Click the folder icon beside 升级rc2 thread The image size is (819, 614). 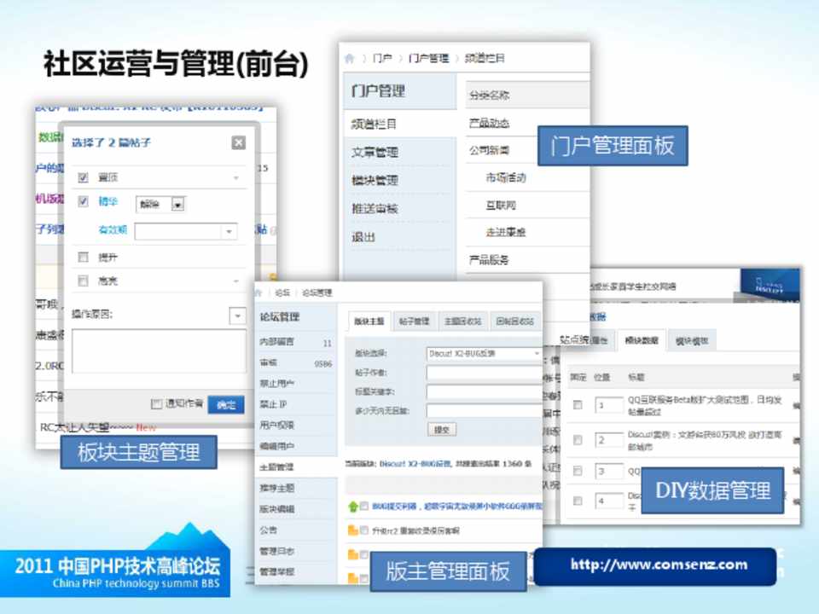[x=351, y=530]
